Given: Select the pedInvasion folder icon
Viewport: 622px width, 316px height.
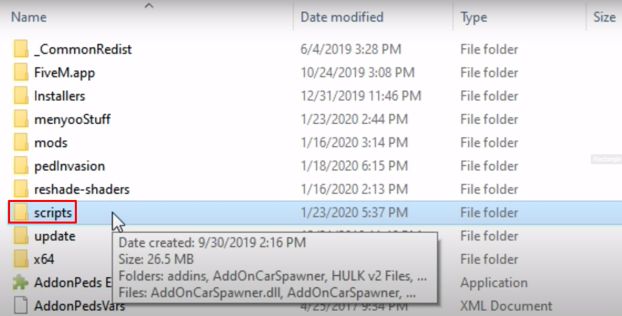Looking at the screenshot, I should coord(21,166).
